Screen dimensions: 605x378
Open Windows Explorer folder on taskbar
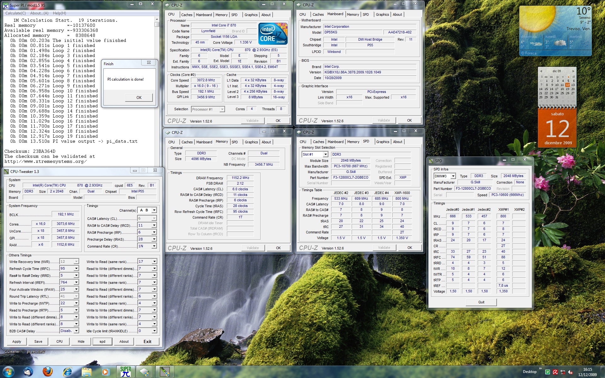(86, 371)
